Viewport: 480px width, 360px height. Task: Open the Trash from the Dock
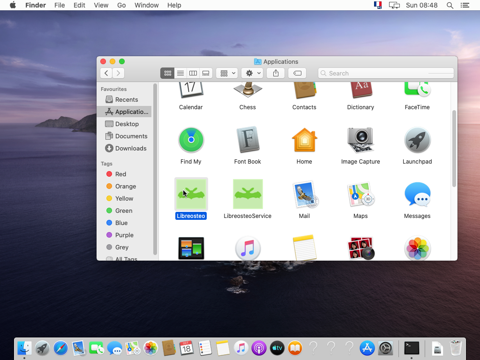[x=456, y=348]
